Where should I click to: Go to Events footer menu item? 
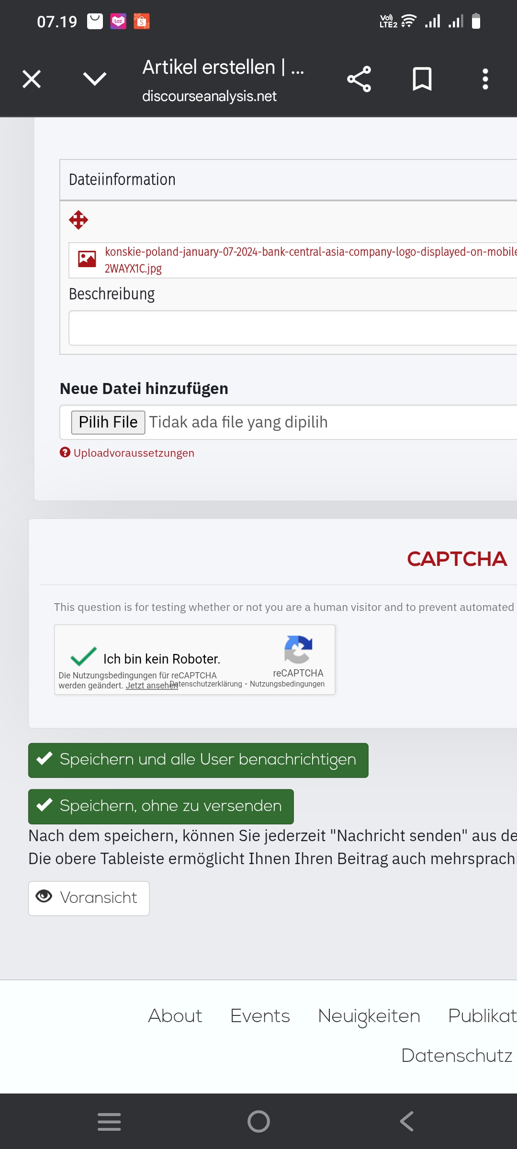point(260,1016)
